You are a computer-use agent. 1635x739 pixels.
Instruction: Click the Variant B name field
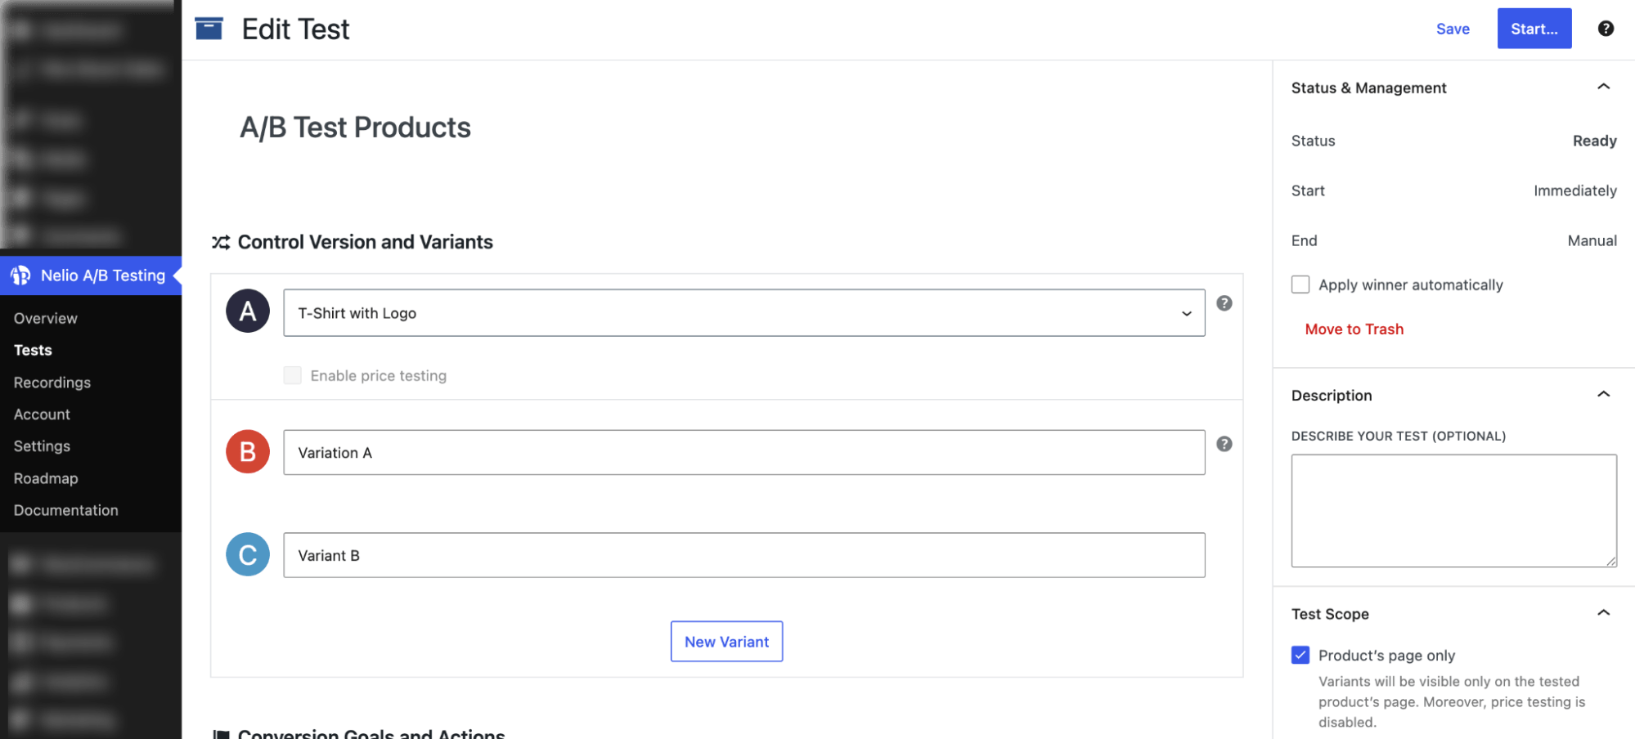[x=744, y=555]
